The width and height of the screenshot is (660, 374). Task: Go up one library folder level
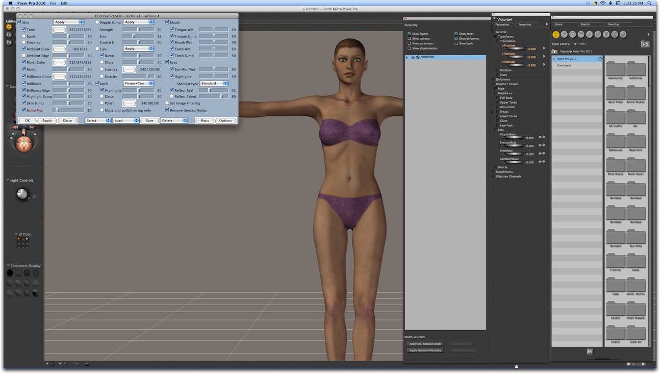554,52
